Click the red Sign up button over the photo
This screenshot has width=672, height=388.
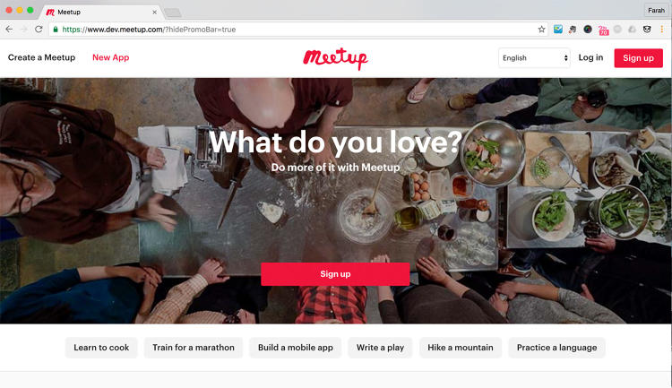[x=335, y=274]
